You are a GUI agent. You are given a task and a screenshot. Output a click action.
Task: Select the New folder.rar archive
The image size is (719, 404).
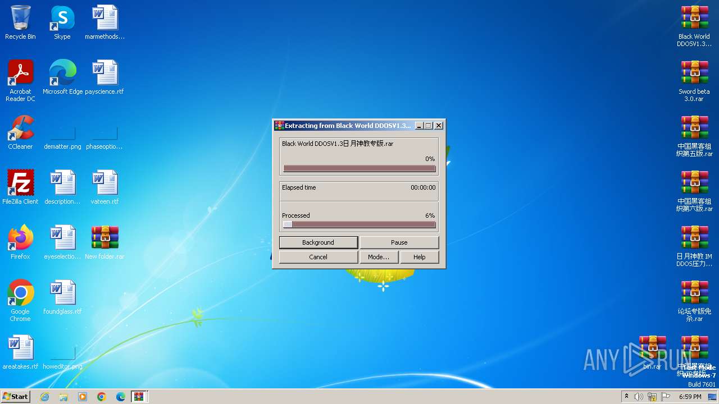click(104, 242)
